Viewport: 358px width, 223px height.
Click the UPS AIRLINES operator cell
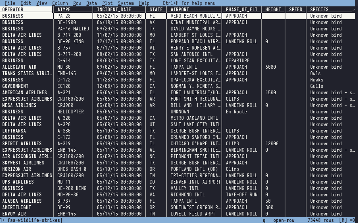point(18,182)
